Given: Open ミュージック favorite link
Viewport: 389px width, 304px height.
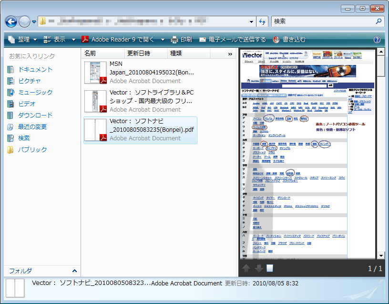Looking at the screenshot, I should coord(35,93).
